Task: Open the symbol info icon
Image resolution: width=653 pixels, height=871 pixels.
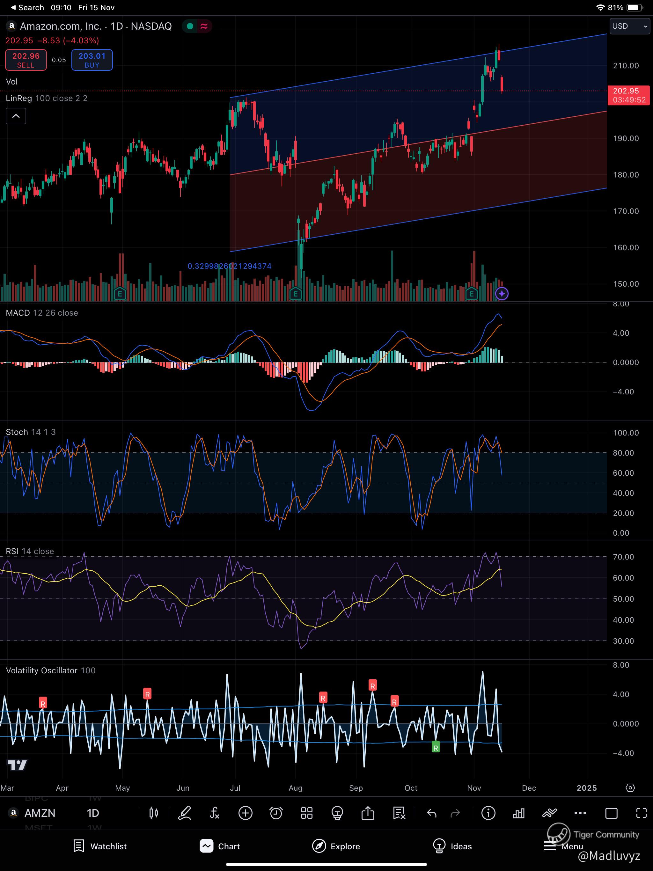Action: (x=488, y=813)
